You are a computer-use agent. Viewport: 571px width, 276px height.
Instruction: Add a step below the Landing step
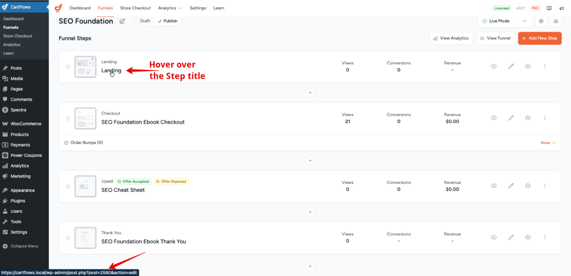(x=310, y=93)
